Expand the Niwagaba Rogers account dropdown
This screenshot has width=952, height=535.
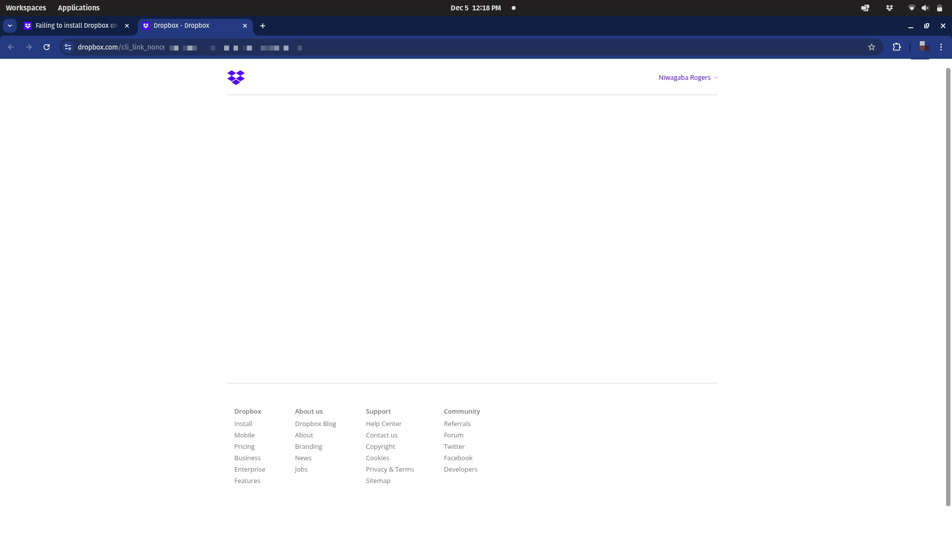pos(688,78)
